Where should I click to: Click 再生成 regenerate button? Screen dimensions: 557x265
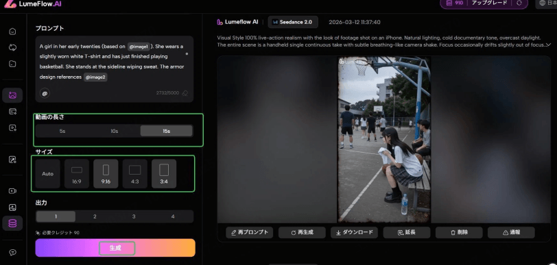[302, 232]
